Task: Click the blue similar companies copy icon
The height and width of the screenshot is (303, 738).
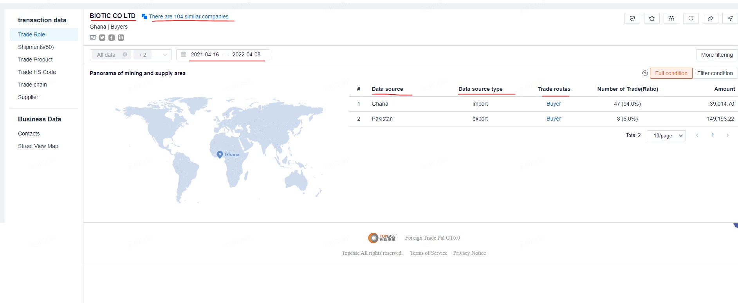Action: pyautogui.click(x=144, y=16)
